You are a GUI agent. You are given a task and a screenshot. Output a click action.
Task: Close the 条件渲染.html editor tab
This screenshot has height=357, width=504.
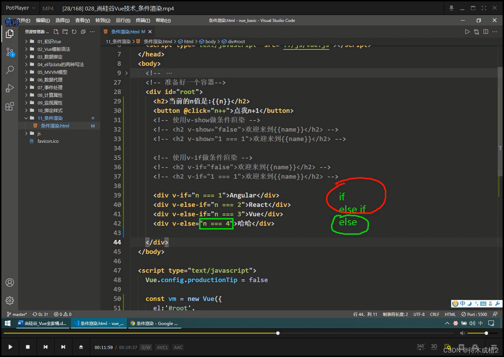click(x=150, y=32)
